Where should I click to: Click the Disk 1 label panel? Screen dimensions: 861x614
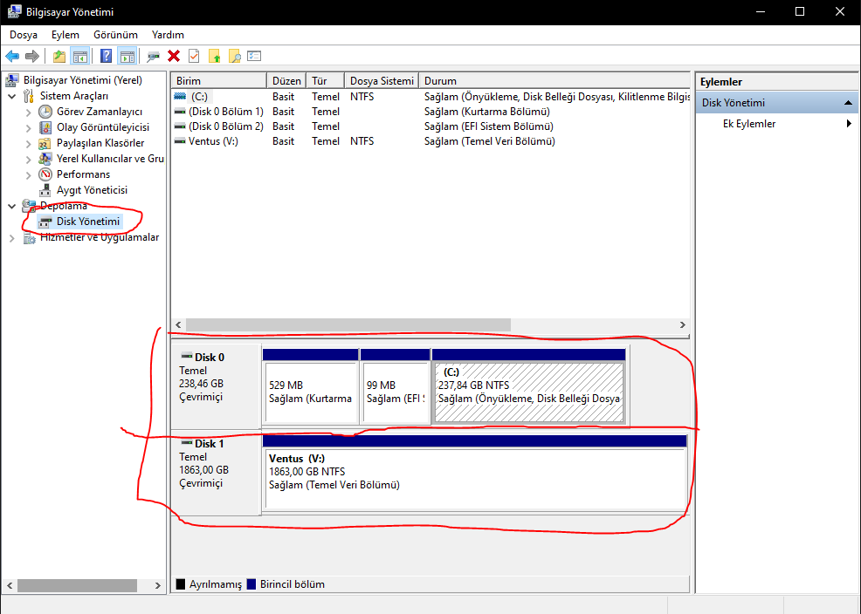(215, 473)
